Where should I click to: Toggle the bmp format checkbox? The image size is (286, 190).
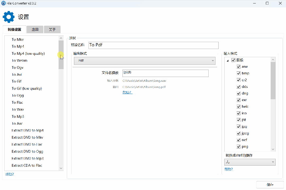239,73
